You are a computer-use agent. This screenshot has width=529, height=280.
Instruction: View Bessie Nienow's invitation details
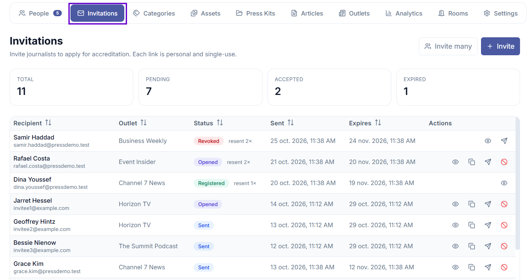pos(455,246)
